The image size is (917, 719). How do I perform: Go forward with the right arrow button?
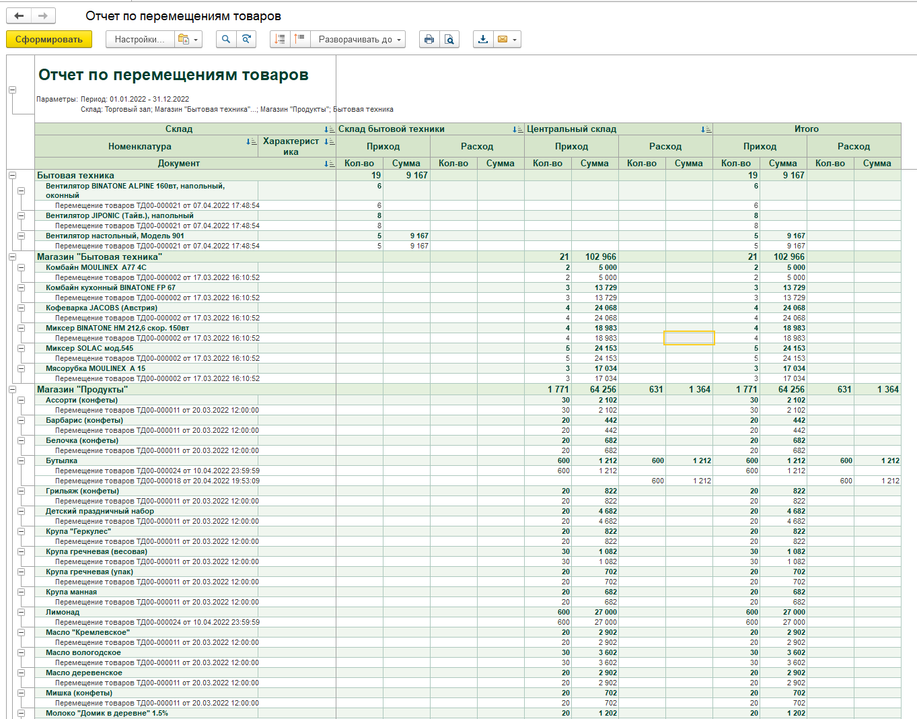click(43, 16)
